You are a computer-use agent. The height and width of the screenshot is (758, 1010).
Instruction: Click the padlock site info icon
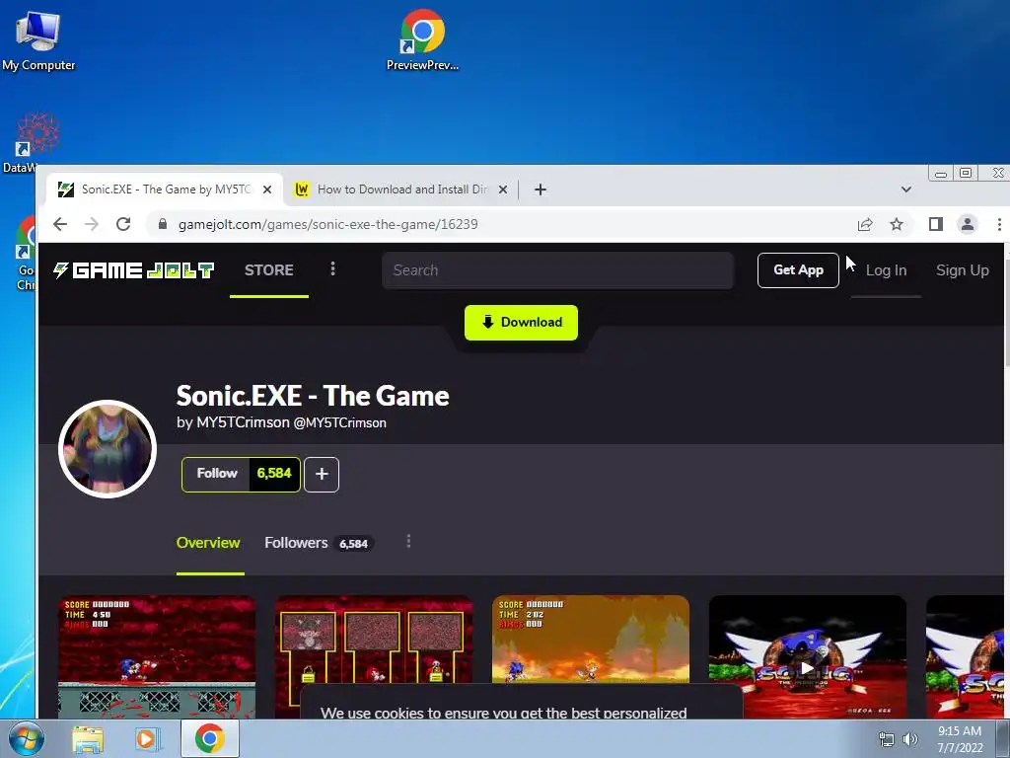coord(163,224)
